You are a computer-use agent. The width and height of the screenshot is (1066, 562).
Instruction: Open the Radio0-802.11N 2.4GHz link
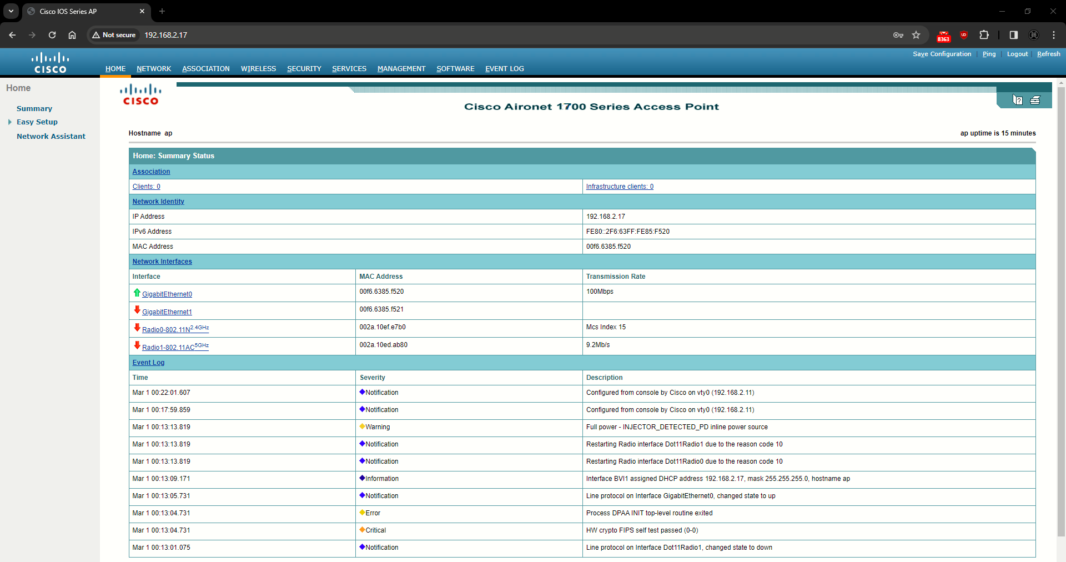pos(175,329)
